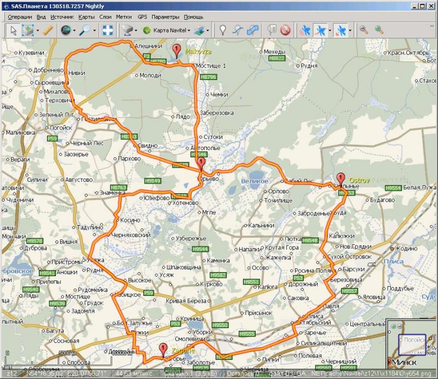The image size is (438, 379).
Task: Toggle hide all placemarks button
Action: click(x=285, y=30)
